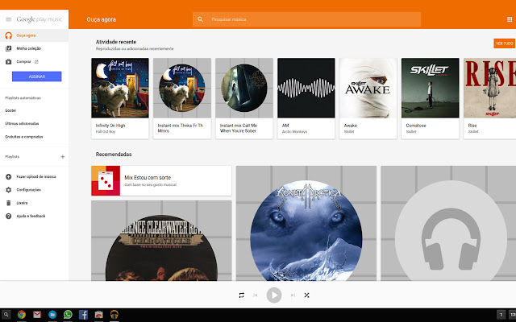Open Play Music taskbar icon
Image resolution: width=516 pixels, height=322 pixels.
(x=114, y=315)
